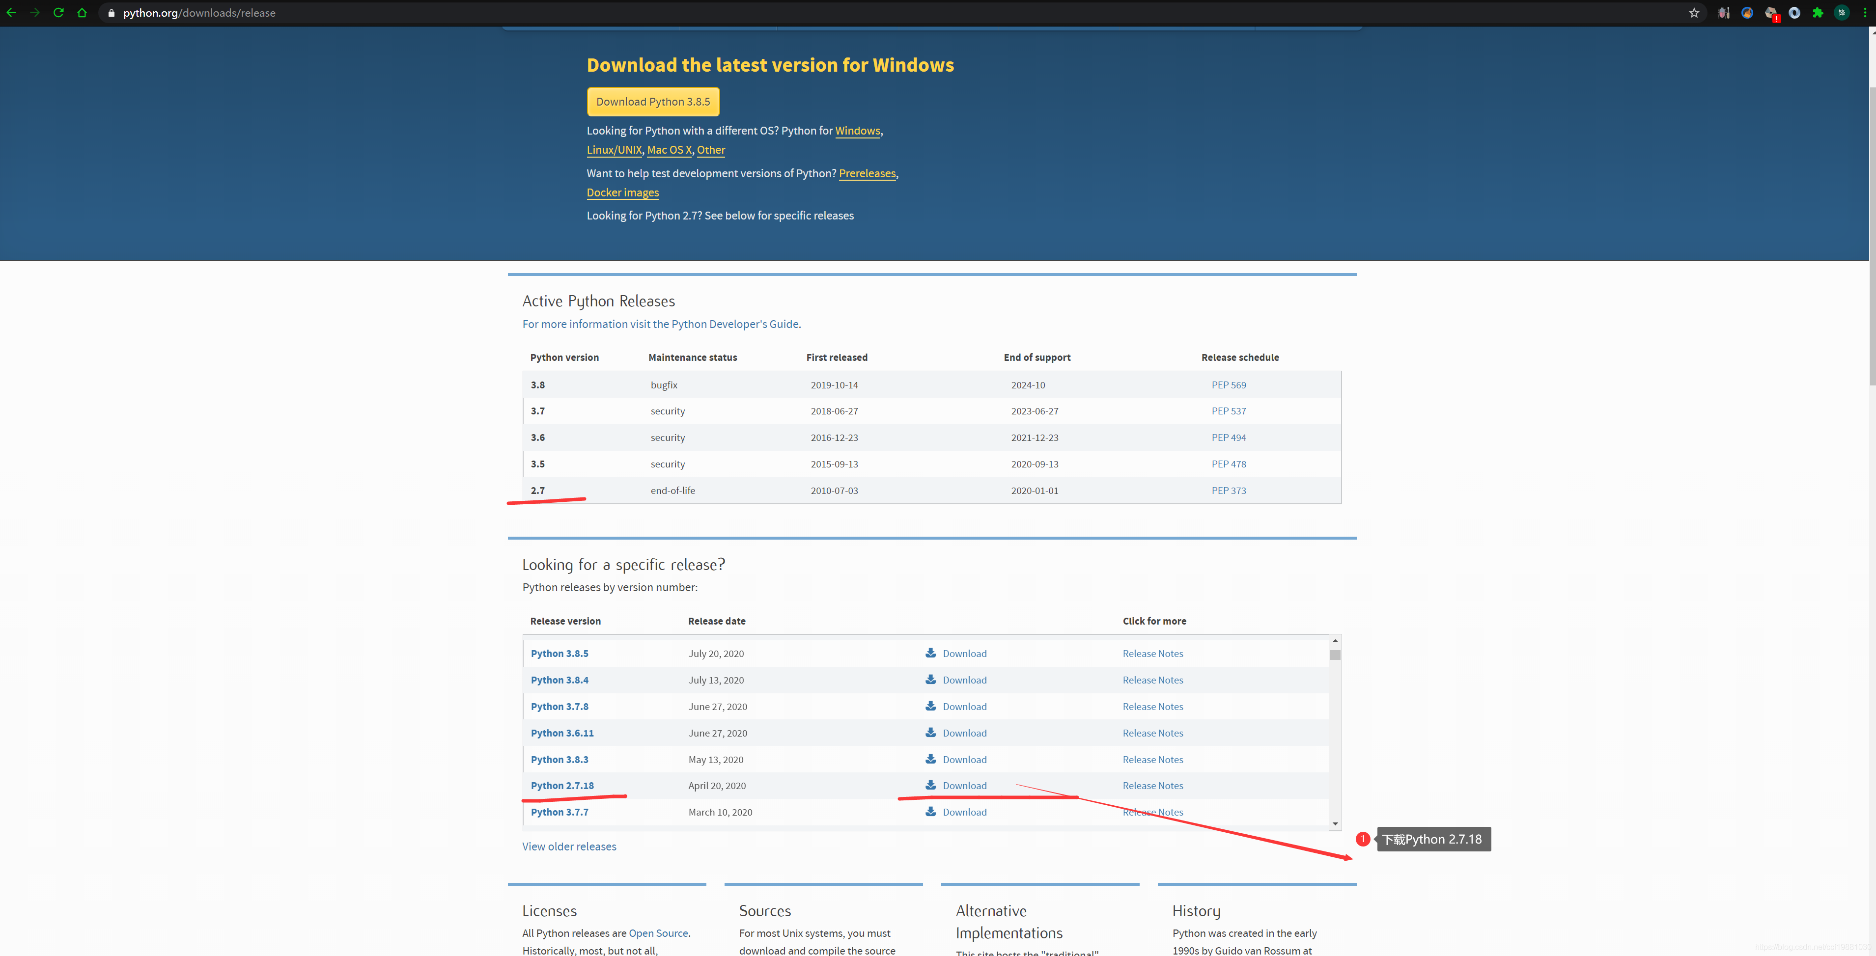Image resolution: width=1876 pixels, height=956 pixels.
Task: Click View older releases link
Action: [569, 846]
